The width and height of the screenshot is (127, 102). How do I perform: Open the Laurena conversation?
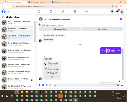[x=17, y=80]
